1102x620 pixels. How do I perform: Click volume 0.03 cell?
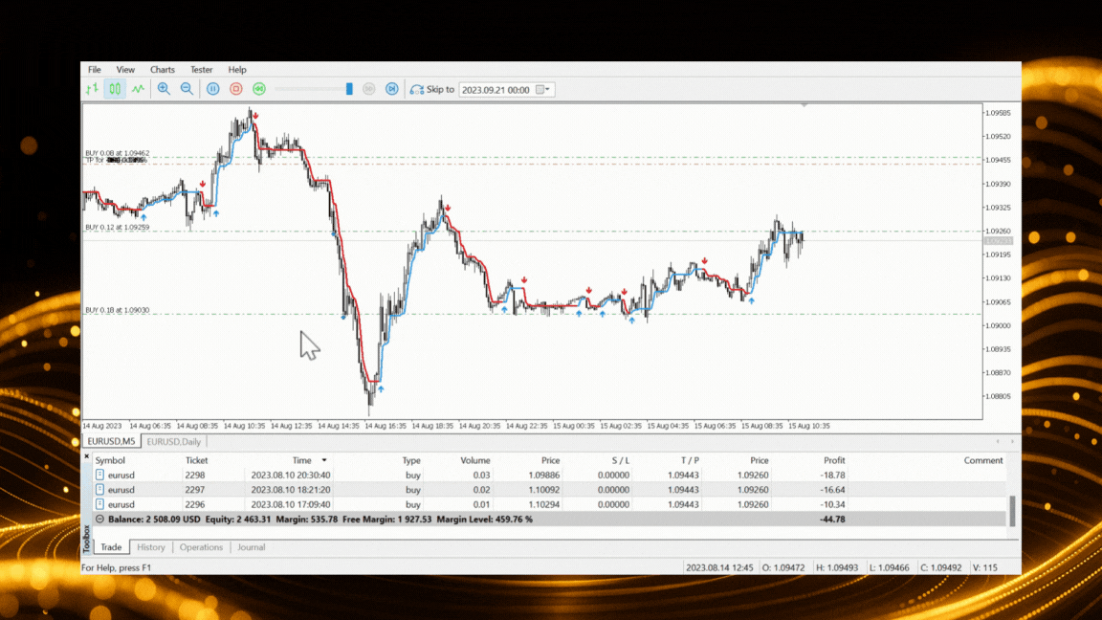(481, 476)
